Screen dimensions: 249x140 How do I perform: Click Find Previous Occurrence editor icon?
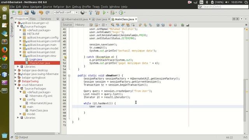[117, 25]
